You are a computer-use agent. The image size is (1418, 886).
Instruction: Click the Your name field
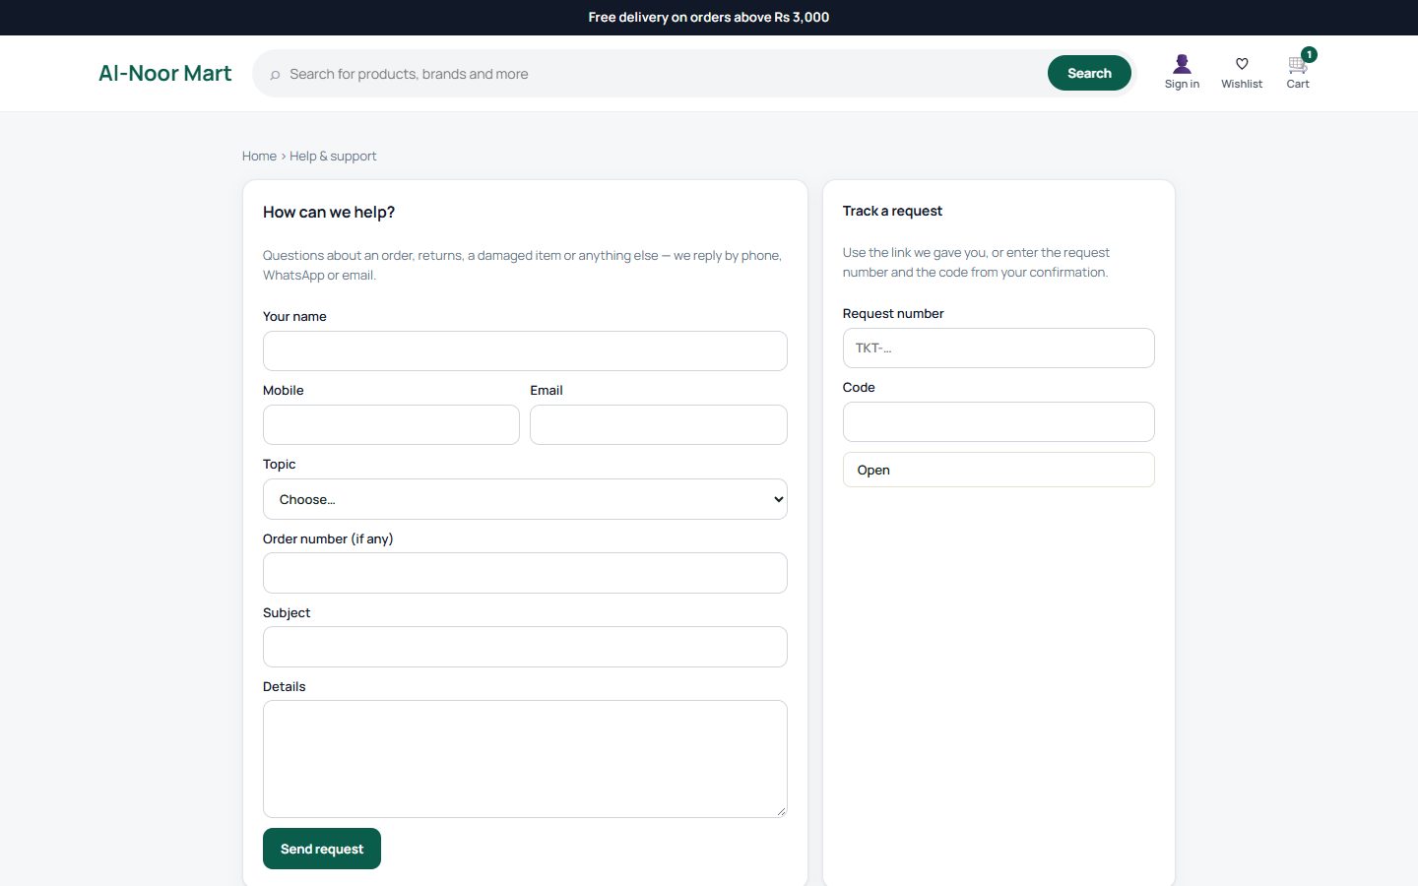tap(525, 350)
